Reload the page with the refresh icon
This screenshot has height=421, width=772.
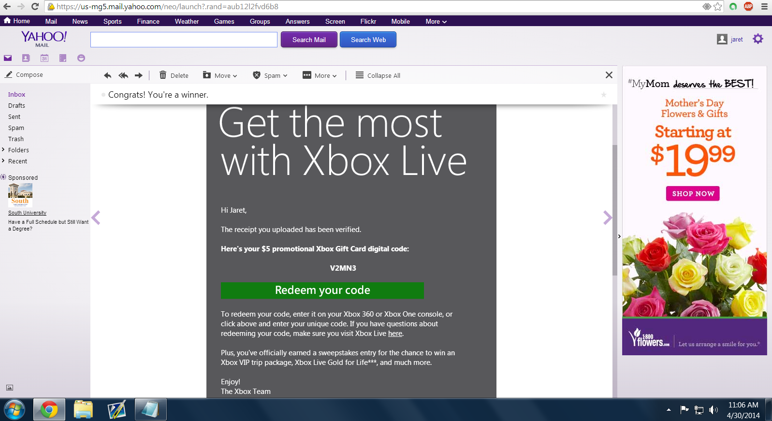tap(35, 6)
